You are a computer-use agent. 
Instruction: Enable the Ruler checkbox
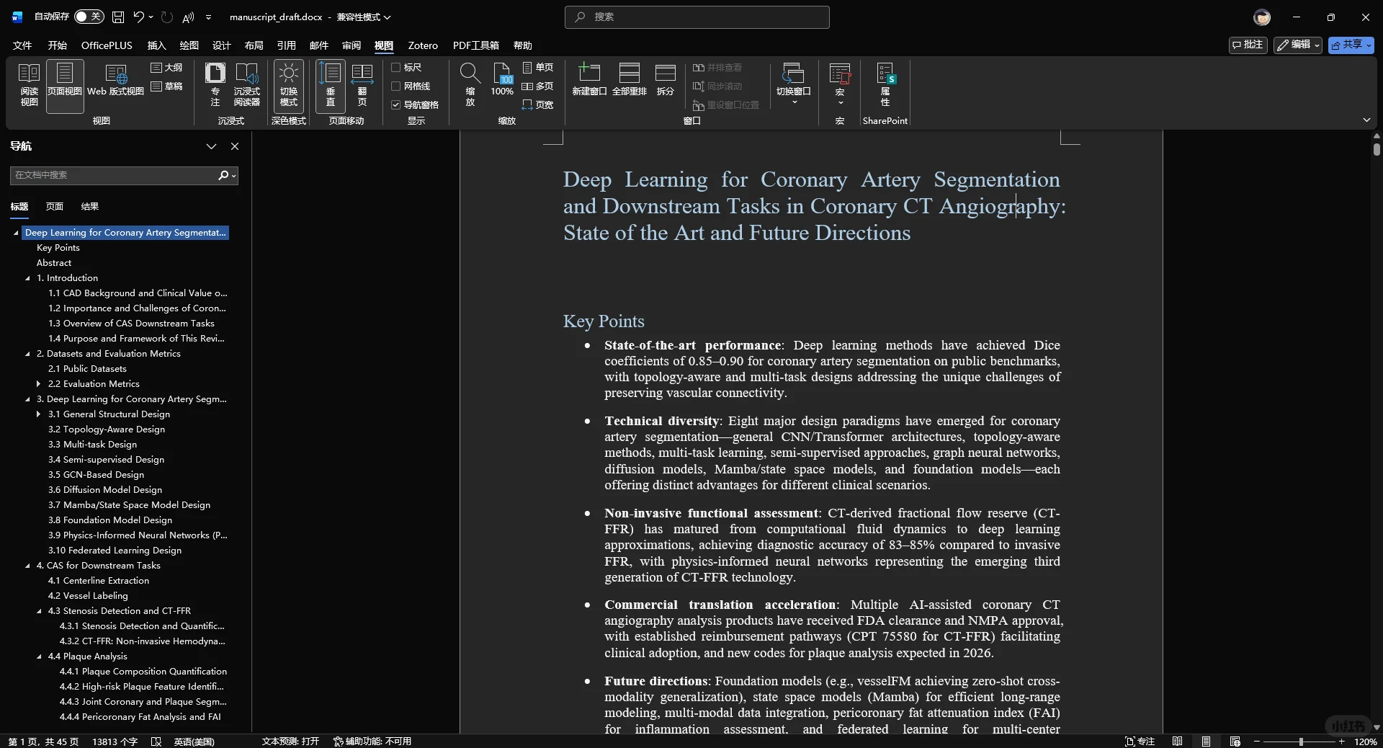click(395, 68)
